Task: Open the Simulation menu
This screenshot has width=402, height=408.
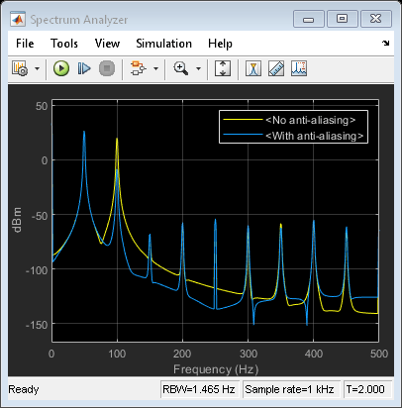Action: [x=163, y=44]
